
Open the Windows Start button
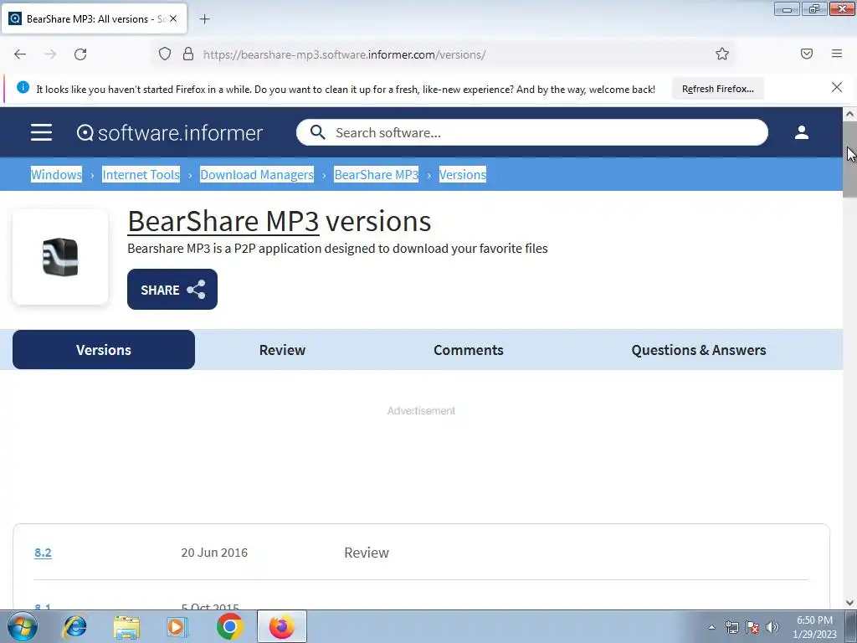pos(23,626)
